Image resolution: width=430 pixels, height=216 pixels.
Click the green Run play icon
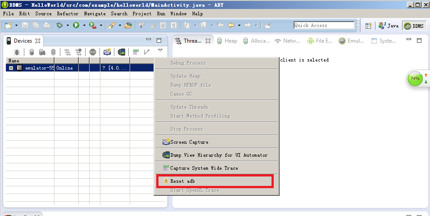76,26
